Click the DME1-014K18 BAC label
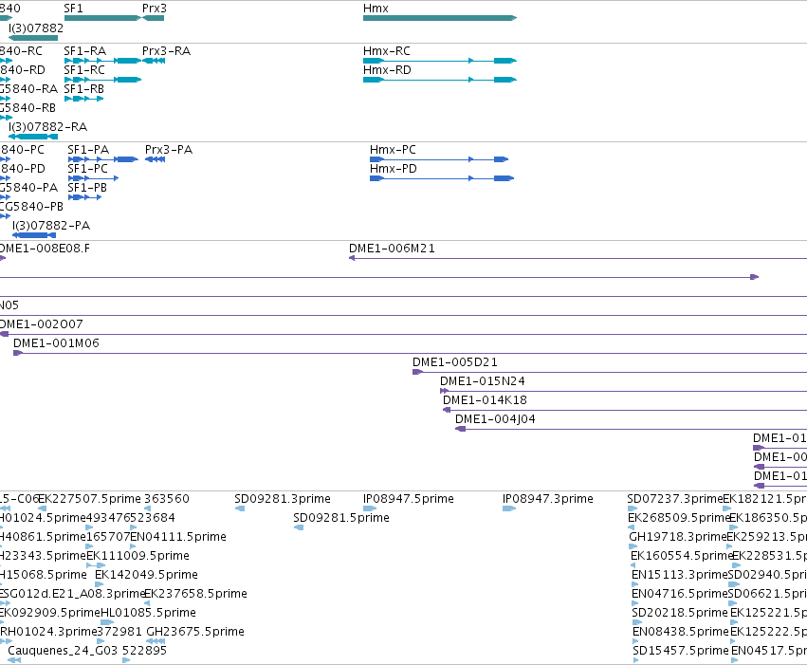807x665 pixels. tap(485, 400)
